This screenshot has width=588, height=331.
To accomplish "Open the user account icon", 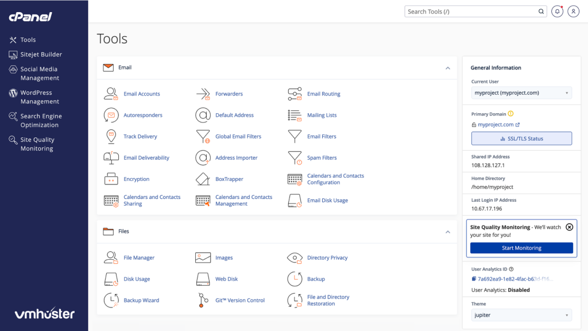I will coord(573,11).
